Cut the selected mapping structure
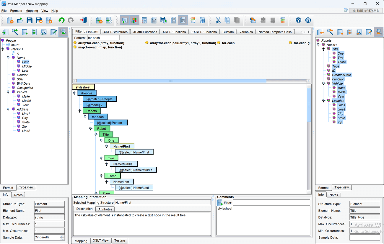The width and height of the screenshot is (384, 244). [218, 20]
